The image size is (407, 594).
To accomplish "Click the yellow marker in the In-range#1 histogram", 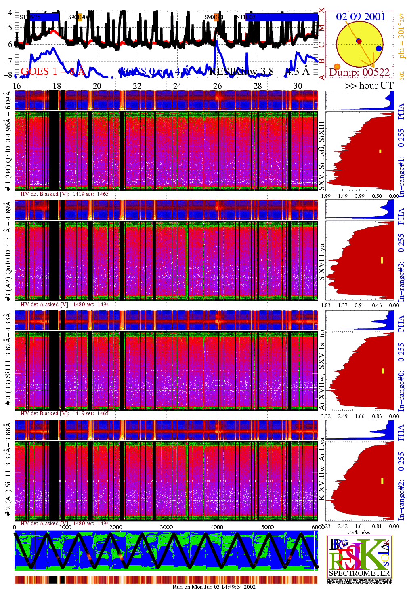I will pos(380,151).
